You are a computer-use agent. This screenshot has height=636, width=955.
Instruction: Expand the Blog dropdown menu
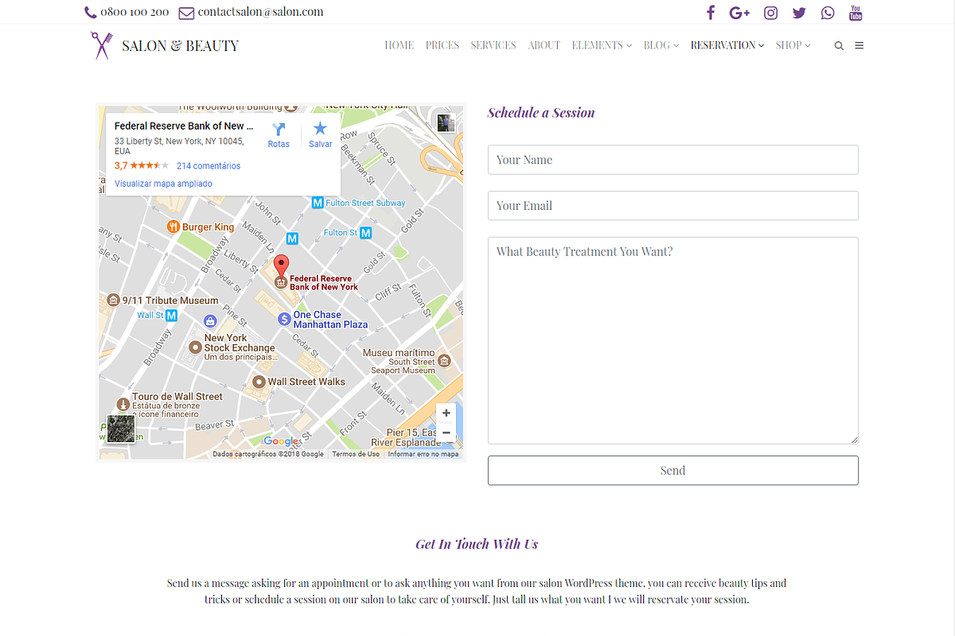661,45
